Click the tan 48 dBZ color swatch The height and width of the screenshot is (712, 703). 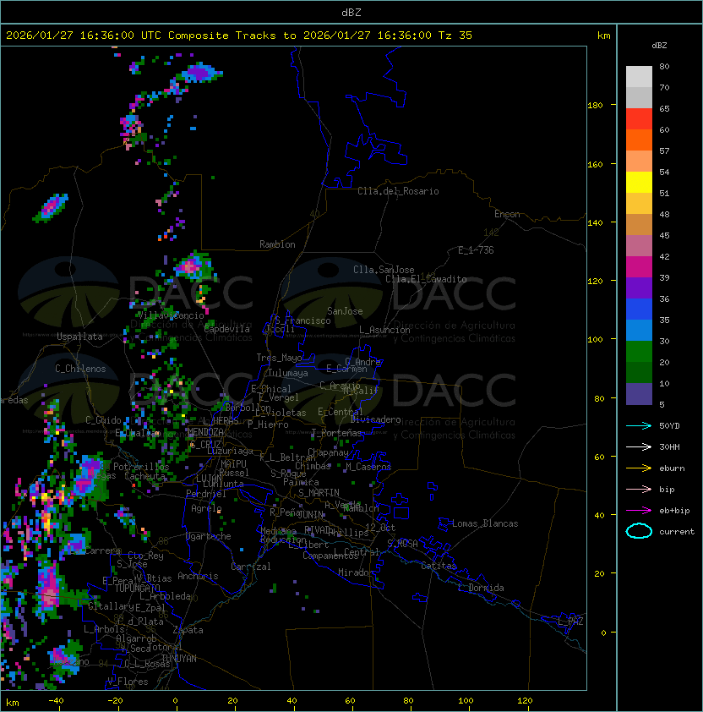(639, 225)
